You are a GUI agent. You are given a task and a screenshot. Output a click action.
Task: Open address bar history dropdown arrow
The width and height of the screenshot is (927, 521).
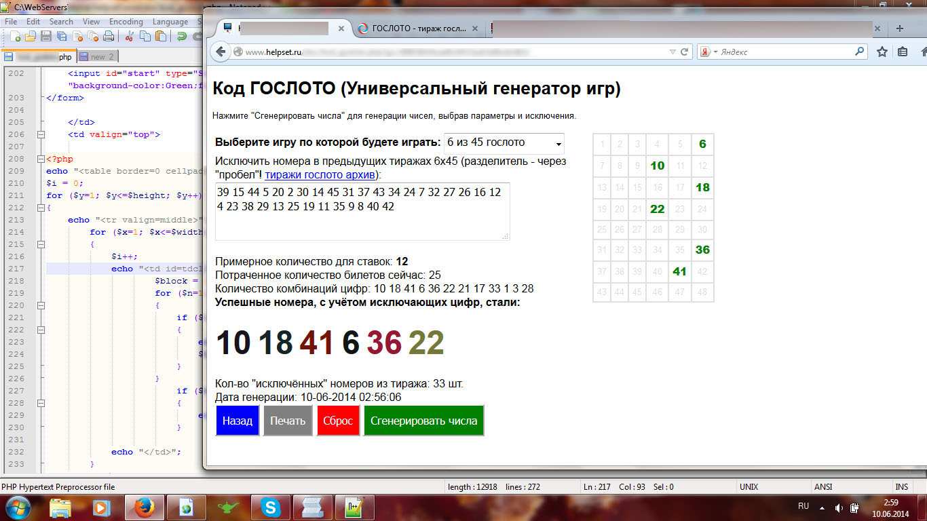tap(673, 52)
